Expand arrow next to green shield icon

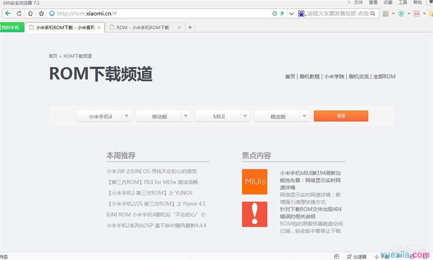click(409, 13)
